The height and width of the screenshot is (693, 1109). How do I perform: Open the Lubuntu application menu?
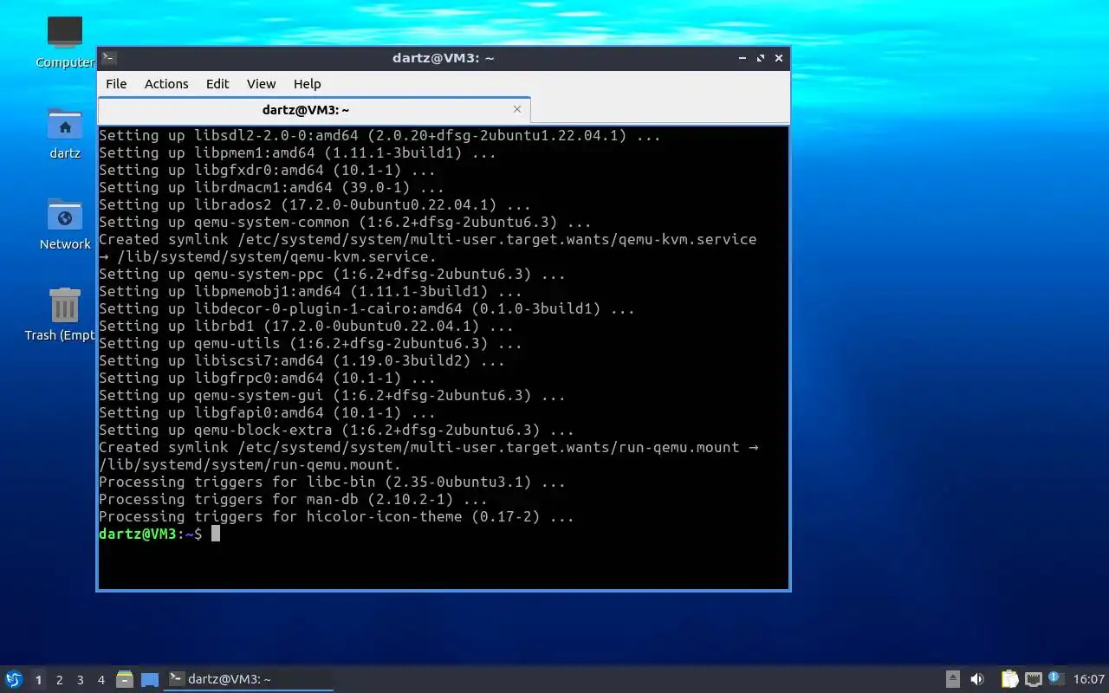[x=14, y=679]
